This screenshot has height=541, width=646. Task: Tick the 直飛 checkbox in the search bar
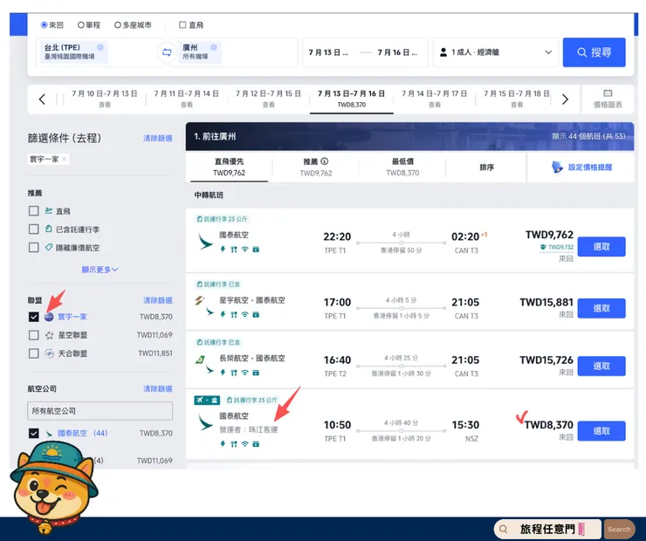click(x=182, y=25)
